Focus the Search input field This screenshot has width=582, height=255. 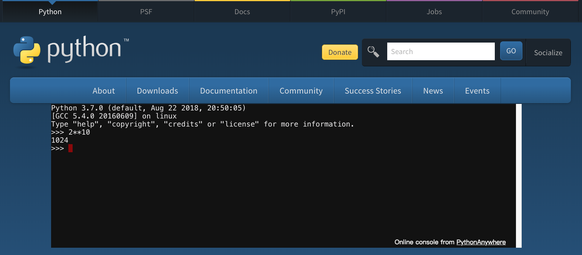coord(441,51)
